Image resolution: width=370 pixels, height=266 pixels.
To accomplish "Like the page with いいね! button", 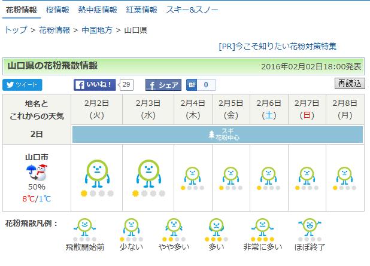I will [x=95, y=85].
